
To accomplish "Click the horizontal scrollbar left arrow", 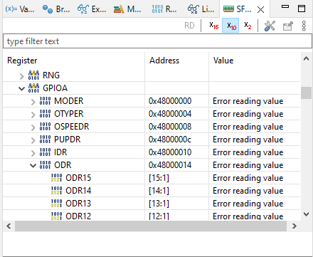I will [9, 226].
